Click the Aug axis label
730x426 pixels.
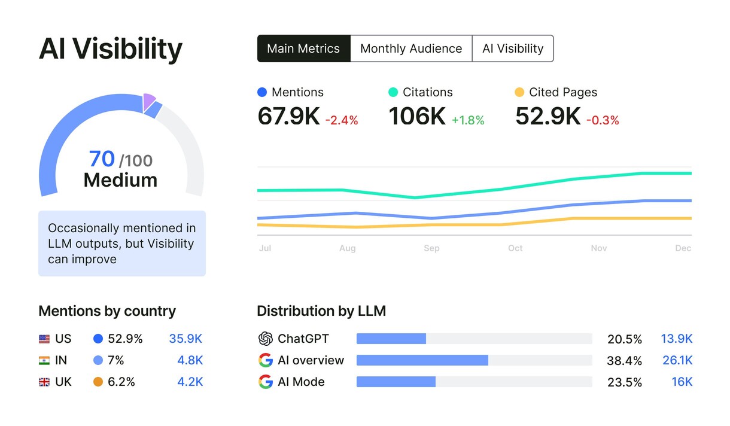click(347, 248)
